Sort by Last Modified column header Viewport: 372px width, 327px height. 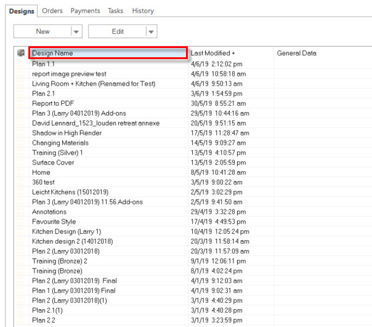click(x=230, y=53)
